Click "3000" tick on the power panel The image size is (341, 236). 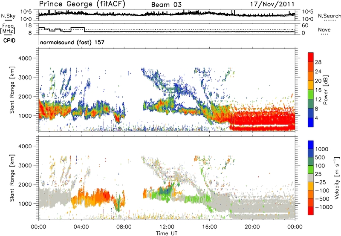click(x=25, y=78)
